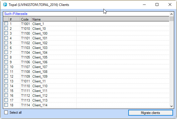Enable the Select all checkbox

[6, 113]
